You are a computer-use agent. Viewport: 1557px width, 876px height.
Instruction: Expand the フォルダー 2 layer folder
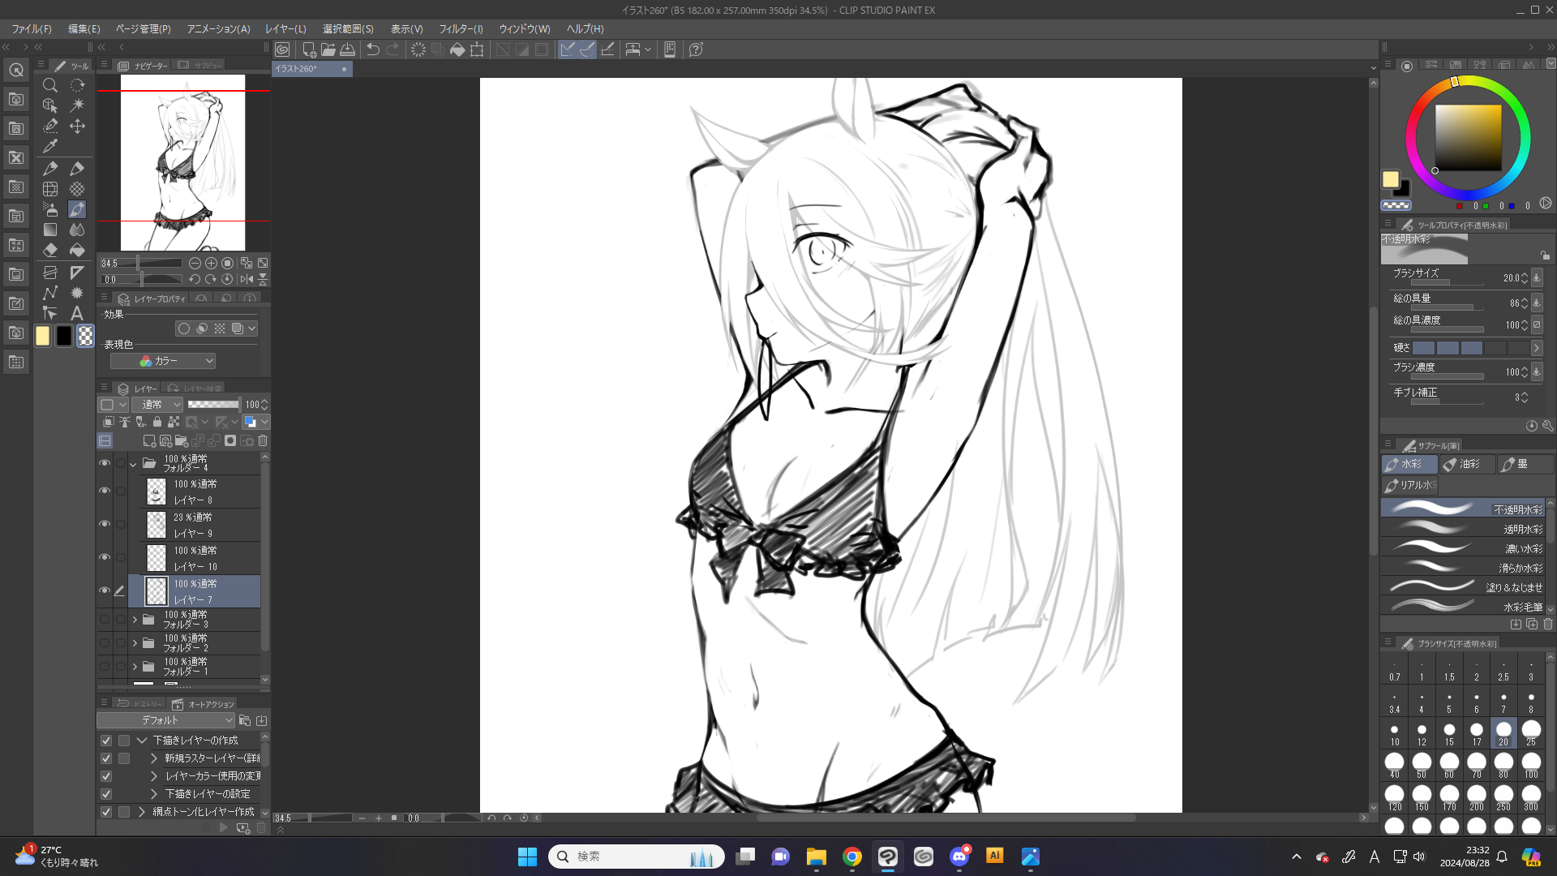[x=135, y=643]
